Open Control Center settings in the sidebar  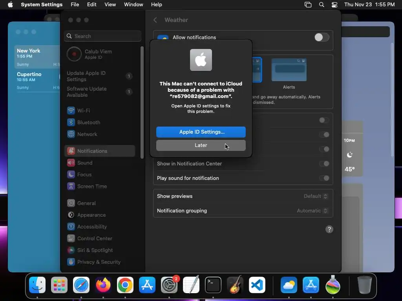(x=100, y=239)
